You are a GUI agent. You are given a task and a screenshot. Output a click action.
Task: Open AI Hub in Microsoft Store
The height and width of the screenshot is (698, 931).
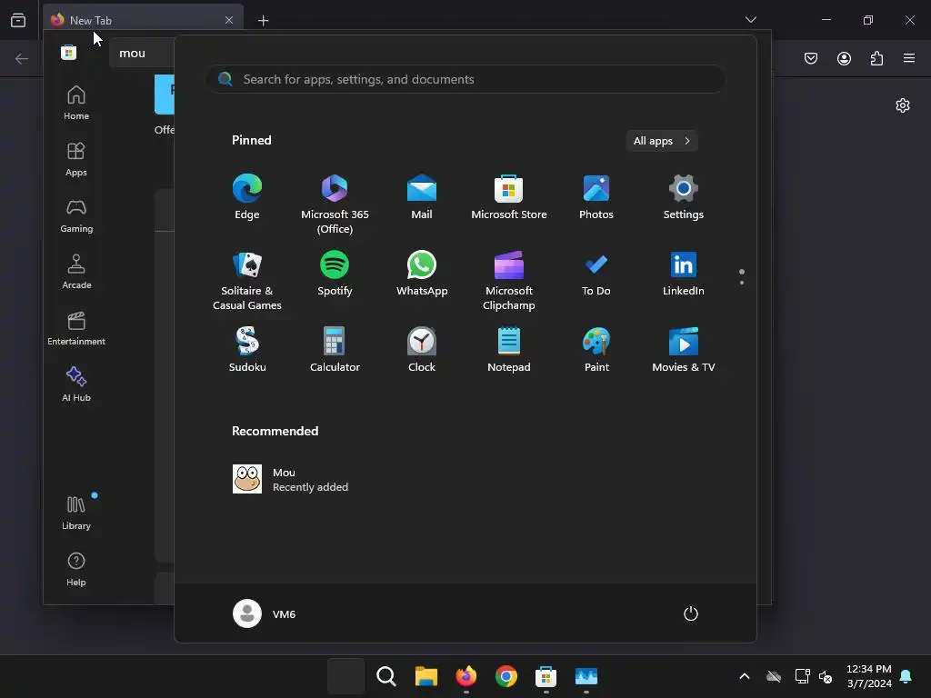(76, 384)
